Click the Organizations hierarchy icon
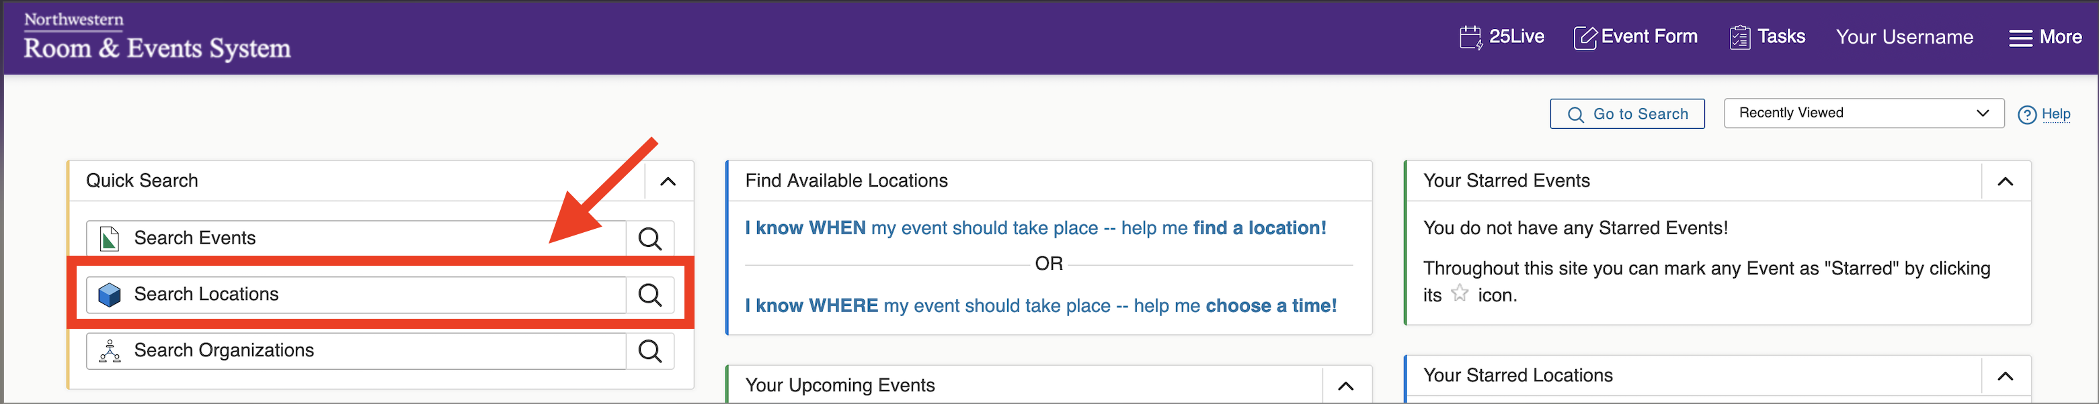Viewport: 2099px width, 404px height. coord(109,350)
